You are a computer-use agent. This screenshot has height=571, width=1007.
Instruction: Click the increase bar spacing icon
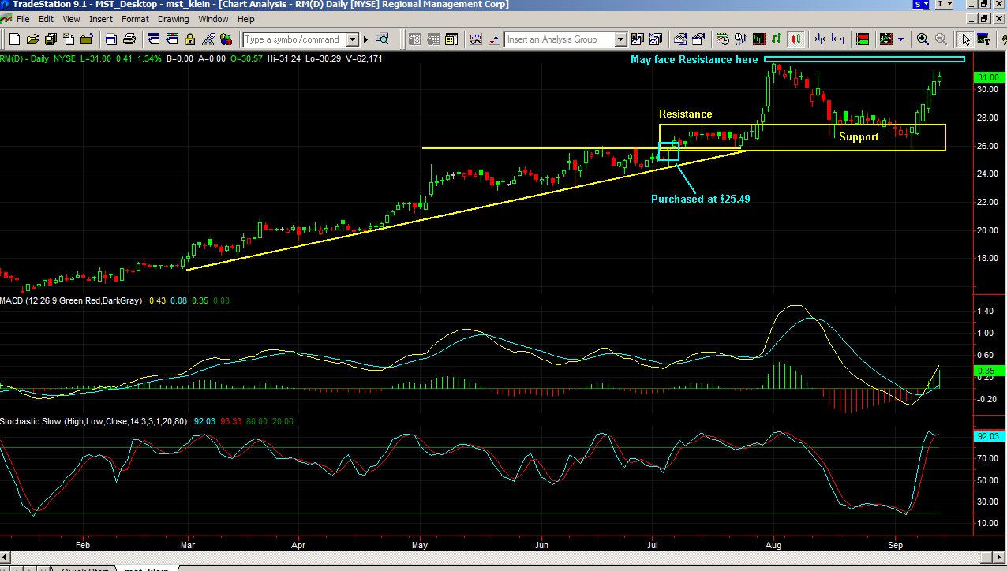click(x=839, y=39)
